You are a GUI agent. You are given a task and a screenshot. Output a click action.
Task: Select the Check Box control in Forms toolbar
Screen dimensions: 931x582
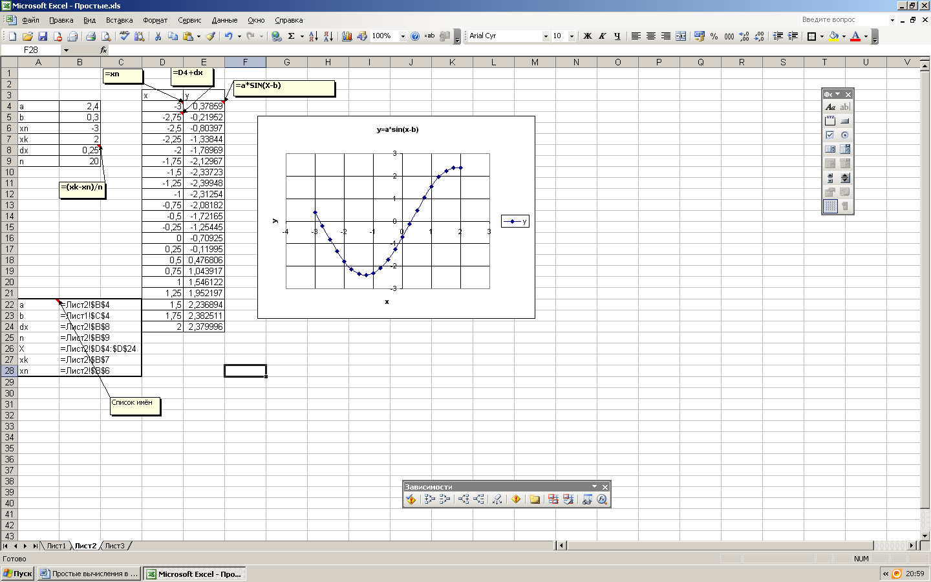(x=830, y=135)
